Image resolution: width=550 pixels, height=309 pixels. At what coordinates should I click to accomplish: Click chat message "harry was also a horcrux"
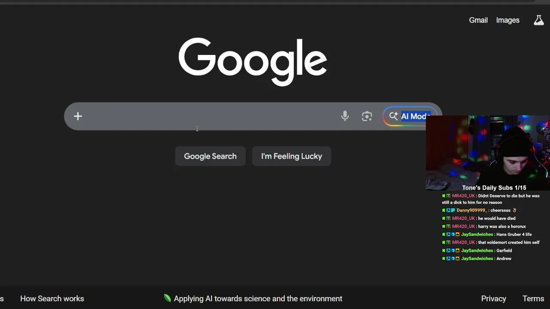tap(502, 227)
